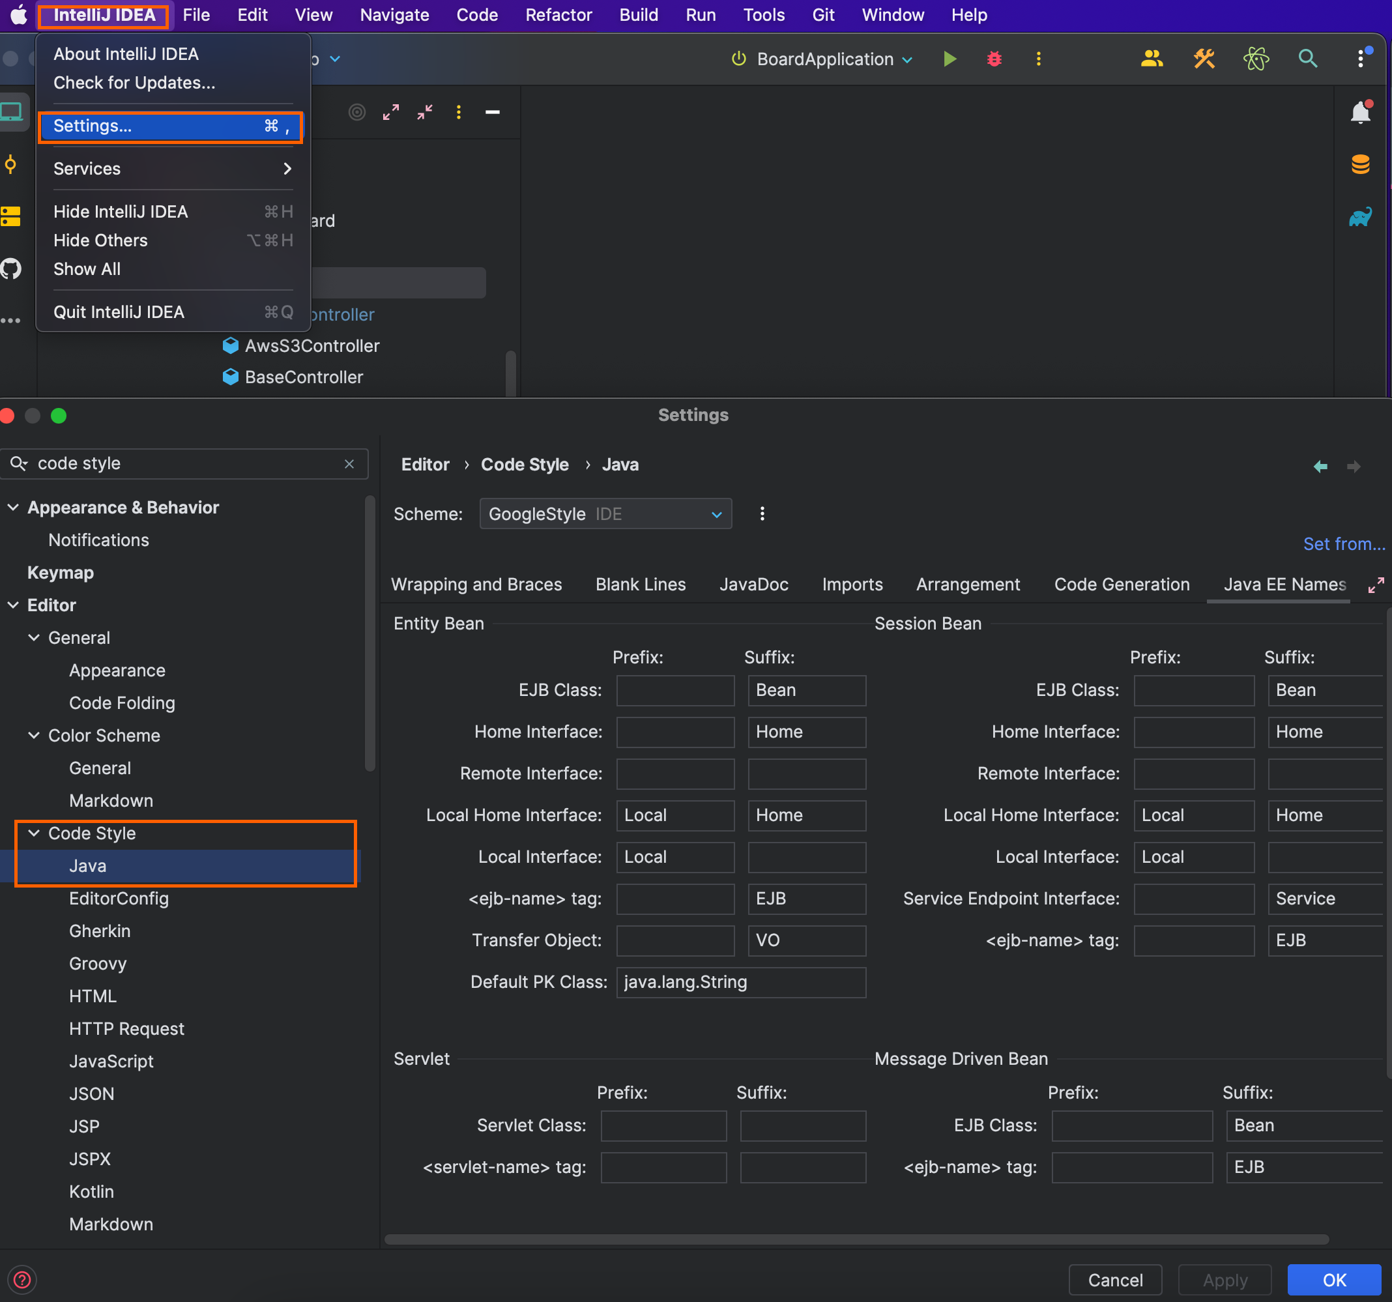Open the GitHub tool window icon

[x=11, y=268]
